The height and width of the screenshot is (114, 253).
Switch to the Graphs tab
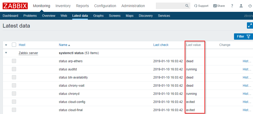98,16
